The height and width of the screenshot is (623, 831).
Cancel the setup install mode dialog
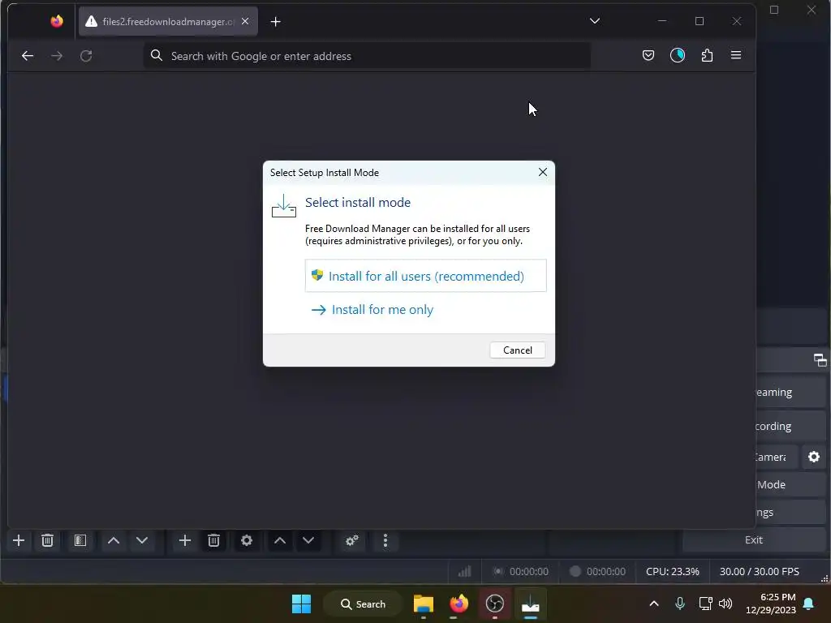tap(517, 350)
